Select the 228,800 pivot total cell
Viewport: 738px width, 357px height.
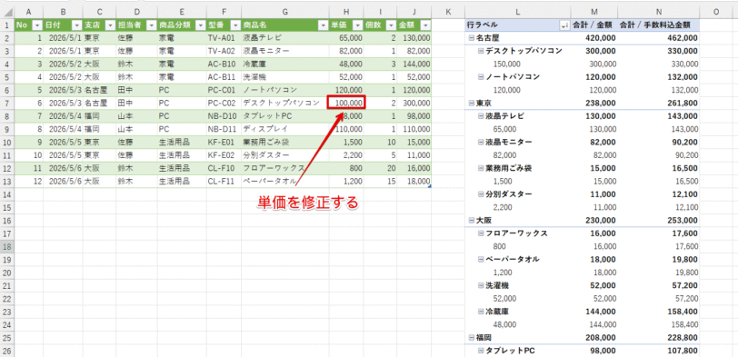[658, 337]
